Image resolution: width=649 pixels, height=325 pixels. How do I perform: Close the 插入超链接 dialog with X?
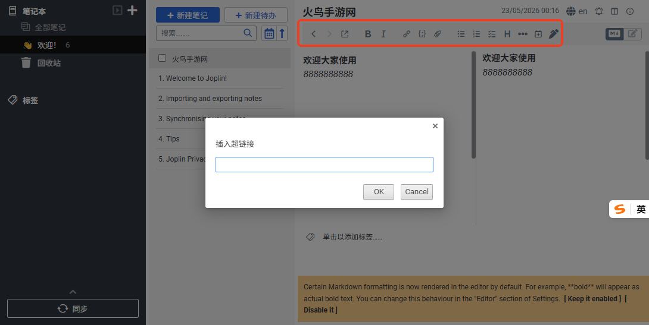pyautogui.click(x=435, y=126)
